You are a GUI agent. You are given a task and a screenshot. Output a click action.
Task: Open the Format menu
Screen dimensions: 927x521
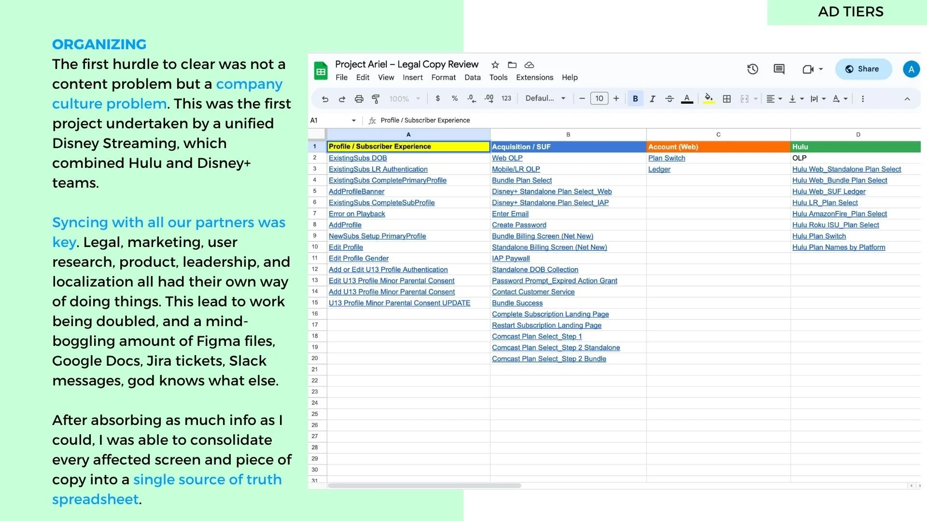point(443,78)
